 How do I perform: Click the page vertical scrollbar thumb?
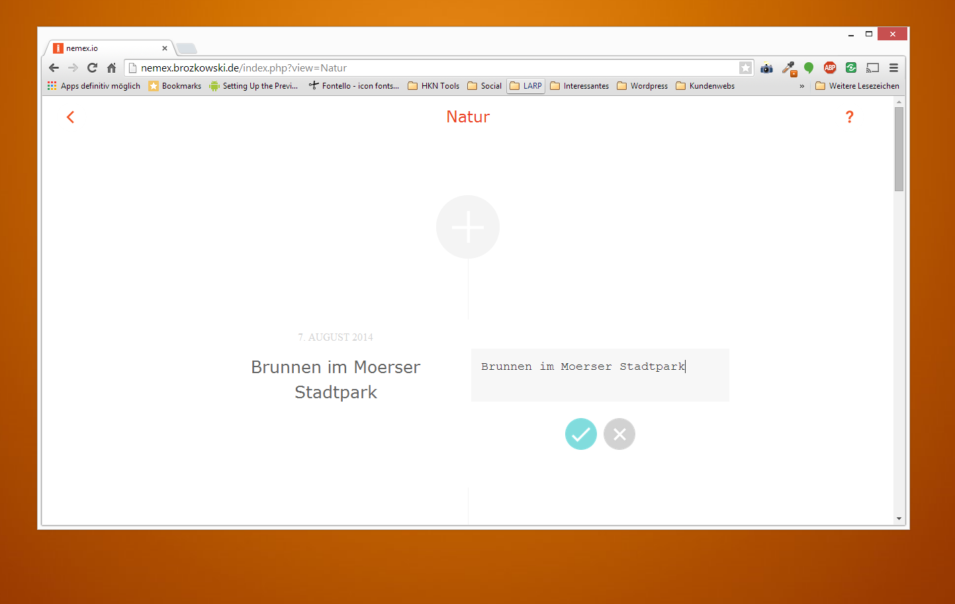coord(899,149)
